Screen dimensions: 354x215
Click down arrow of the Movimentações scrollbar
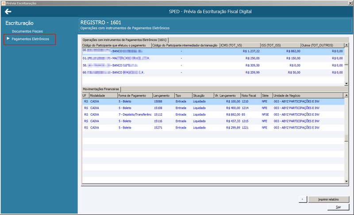click(x=346, y=181)
